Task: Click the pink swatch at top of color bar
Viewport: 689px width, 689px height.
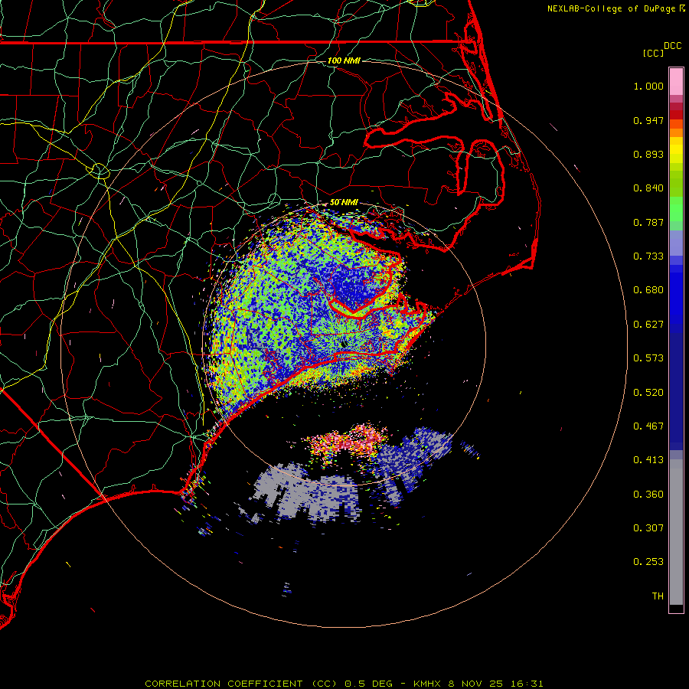Action: click(676, 82)
